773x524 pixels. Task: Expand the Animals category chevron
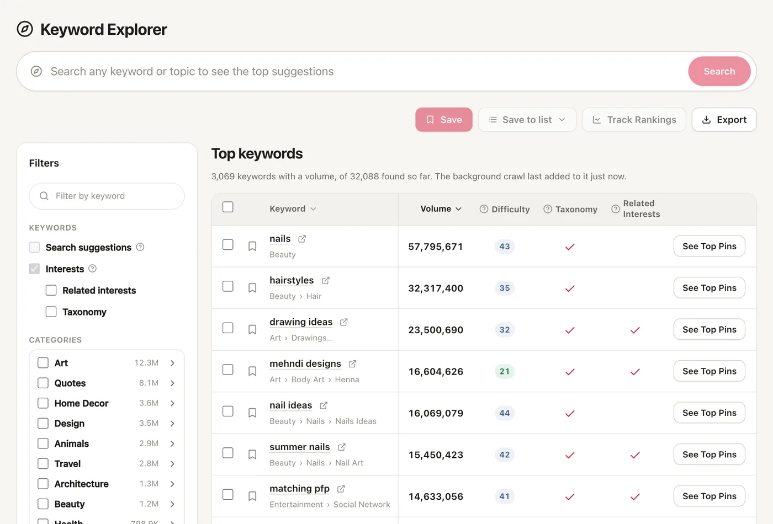coord(172,443)
